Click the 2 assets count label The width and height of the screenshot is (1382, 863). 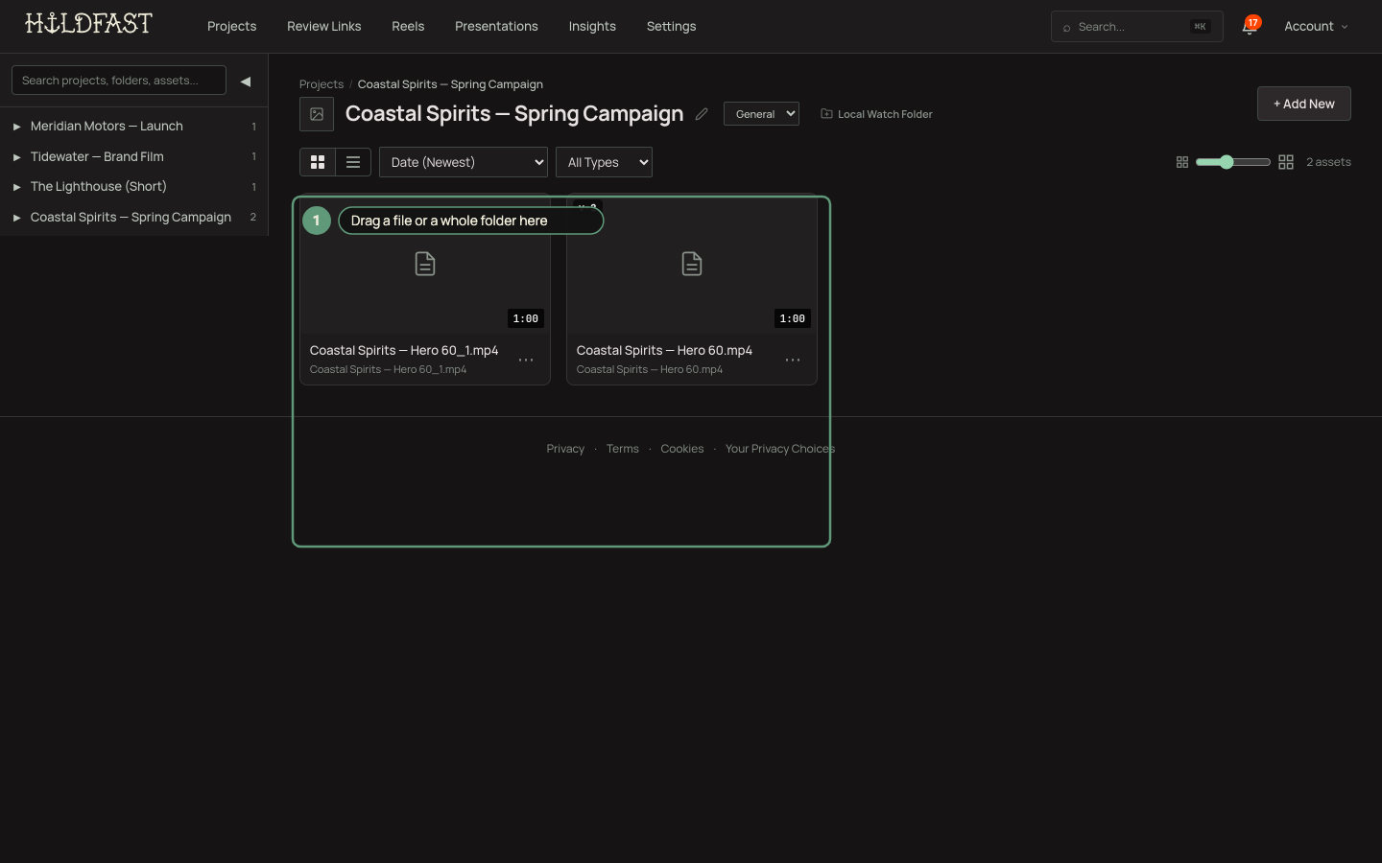coord(1328,162)
